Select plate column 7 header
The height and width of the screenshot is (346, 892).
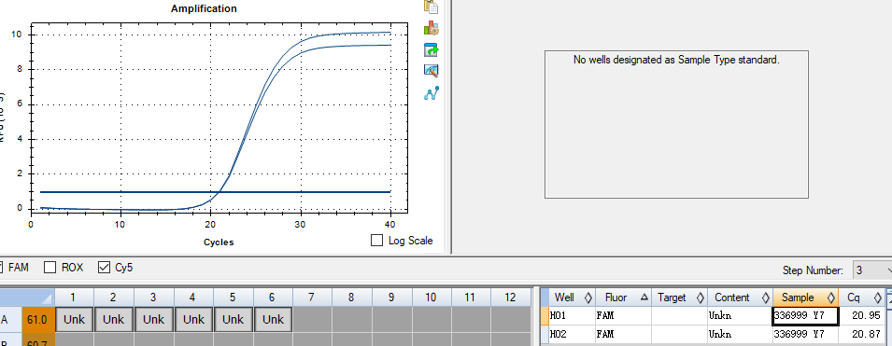pos(312,298)
